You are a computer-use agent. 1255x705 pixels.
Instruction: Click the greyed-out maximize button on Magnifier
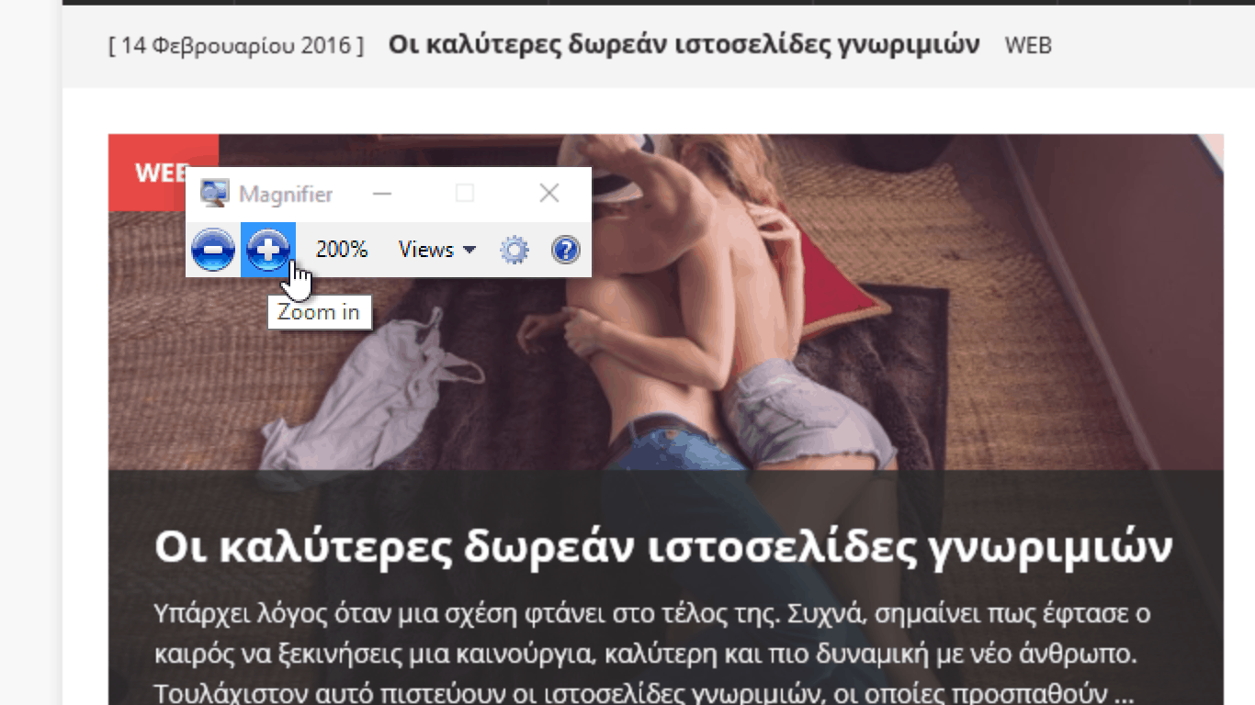pyautogui.click(x=465, y=194)
